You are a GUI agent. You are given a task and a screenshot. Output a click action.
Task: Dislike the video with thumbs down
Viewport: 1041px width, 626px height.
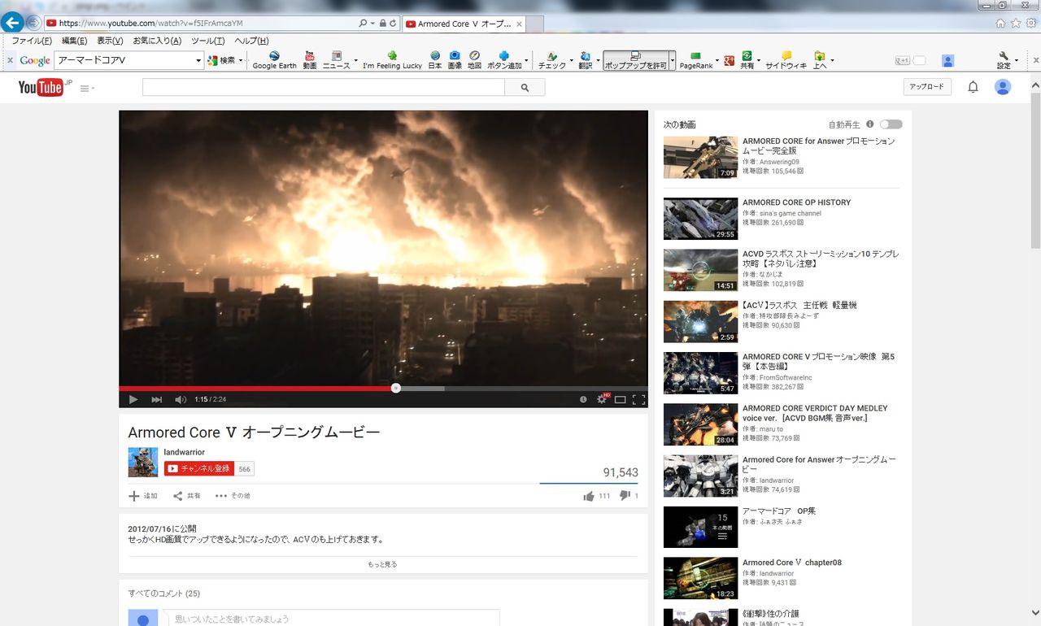point(625,495)
